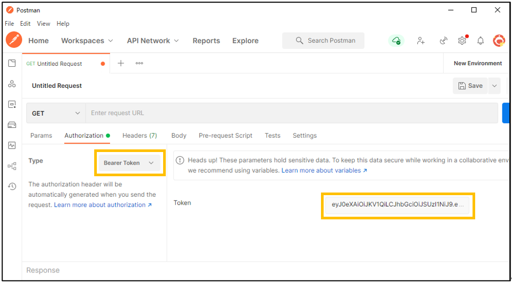Switch to the Settings tab
This screenshot has width=512, height=283.
coord(305,136)
